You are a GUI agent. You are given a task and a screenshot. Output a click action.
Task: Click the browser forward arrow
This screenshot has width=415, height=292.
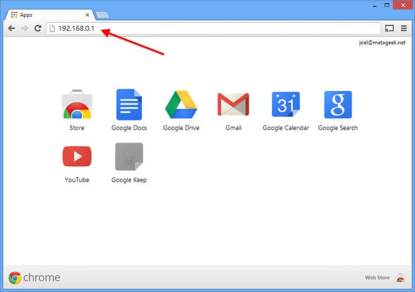click(24, 28)
